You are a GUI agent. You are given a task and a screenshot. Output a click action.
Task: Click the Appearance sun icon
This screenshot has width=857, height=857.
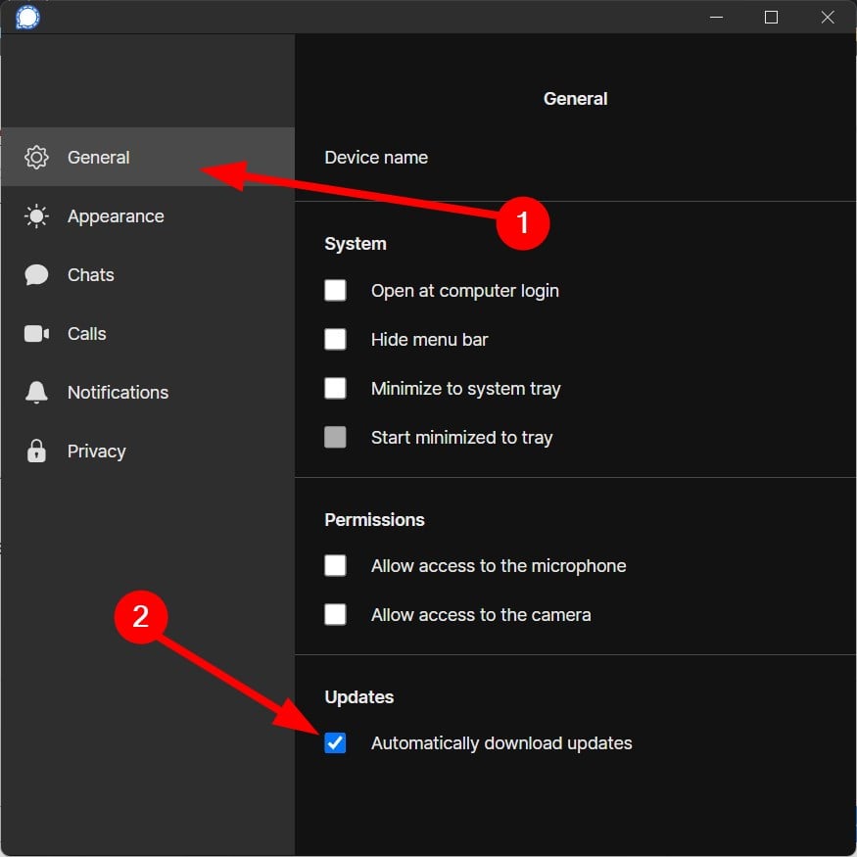click(x=36, y=216)
